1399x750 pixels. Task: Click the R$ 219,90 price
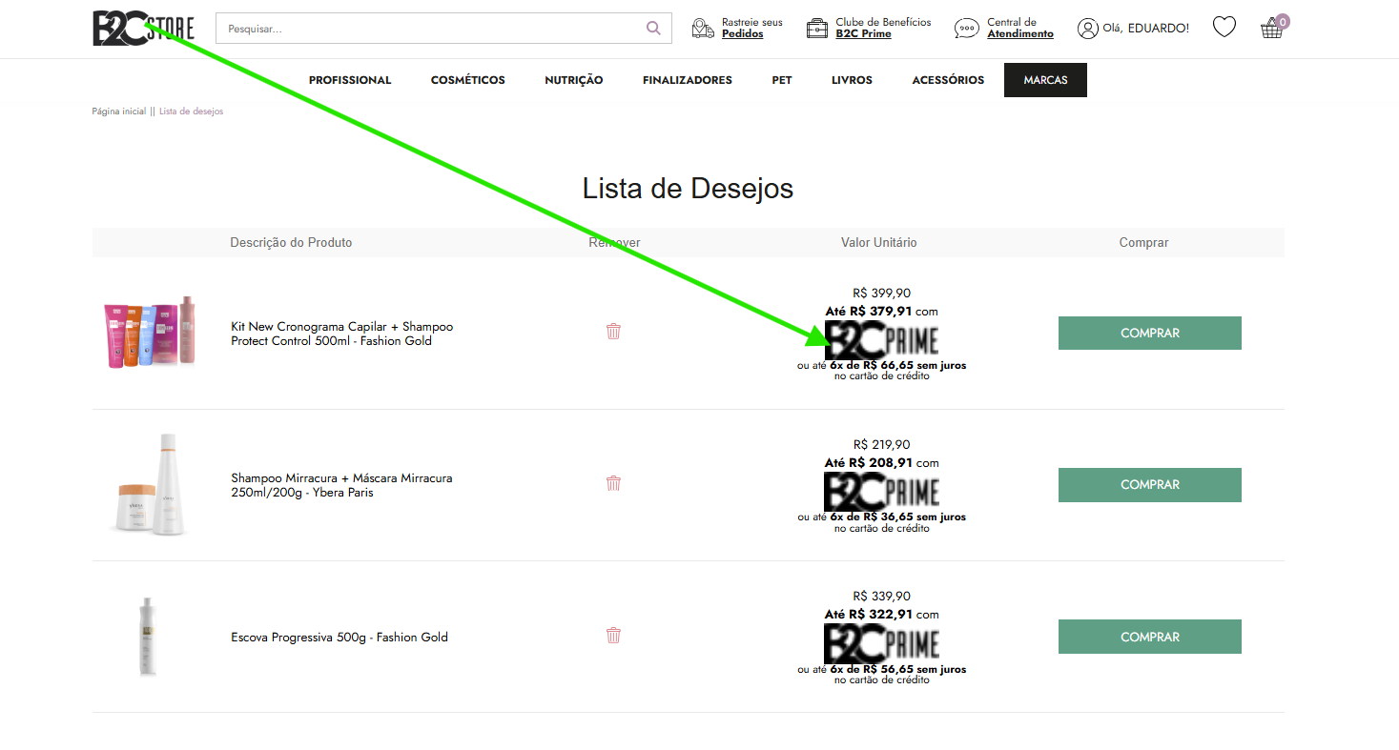[x=882, y=444]
